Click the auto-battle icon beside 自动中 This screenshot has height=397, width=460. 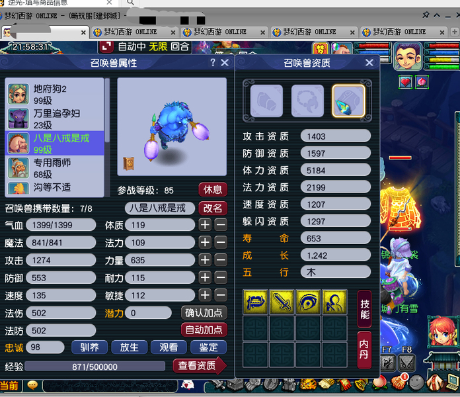(106, 47)
